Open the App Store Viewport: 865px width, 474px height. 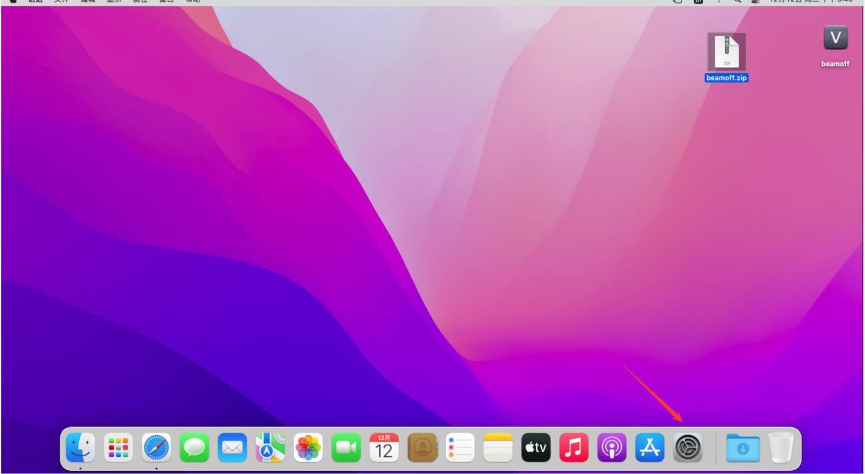(650, 448)
